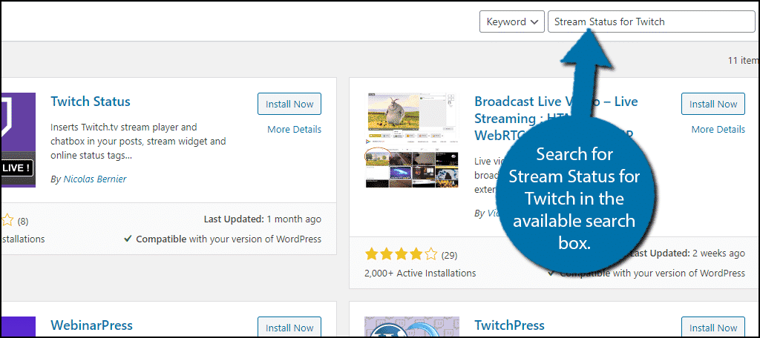Click the Twitch Status plugin description text

[138, 142]
